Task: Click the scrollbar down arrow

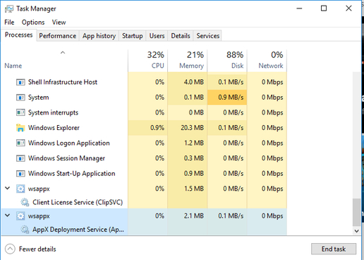Action: [x=356, y=231]
